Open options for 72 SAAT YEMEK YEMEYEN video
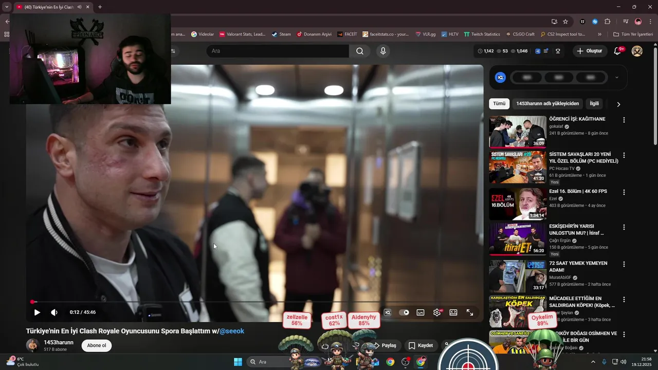 624,264
